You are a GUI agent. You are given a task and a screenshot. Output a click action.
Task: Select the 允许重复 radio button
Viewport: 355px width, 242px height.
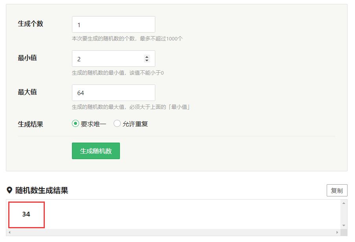117,123
